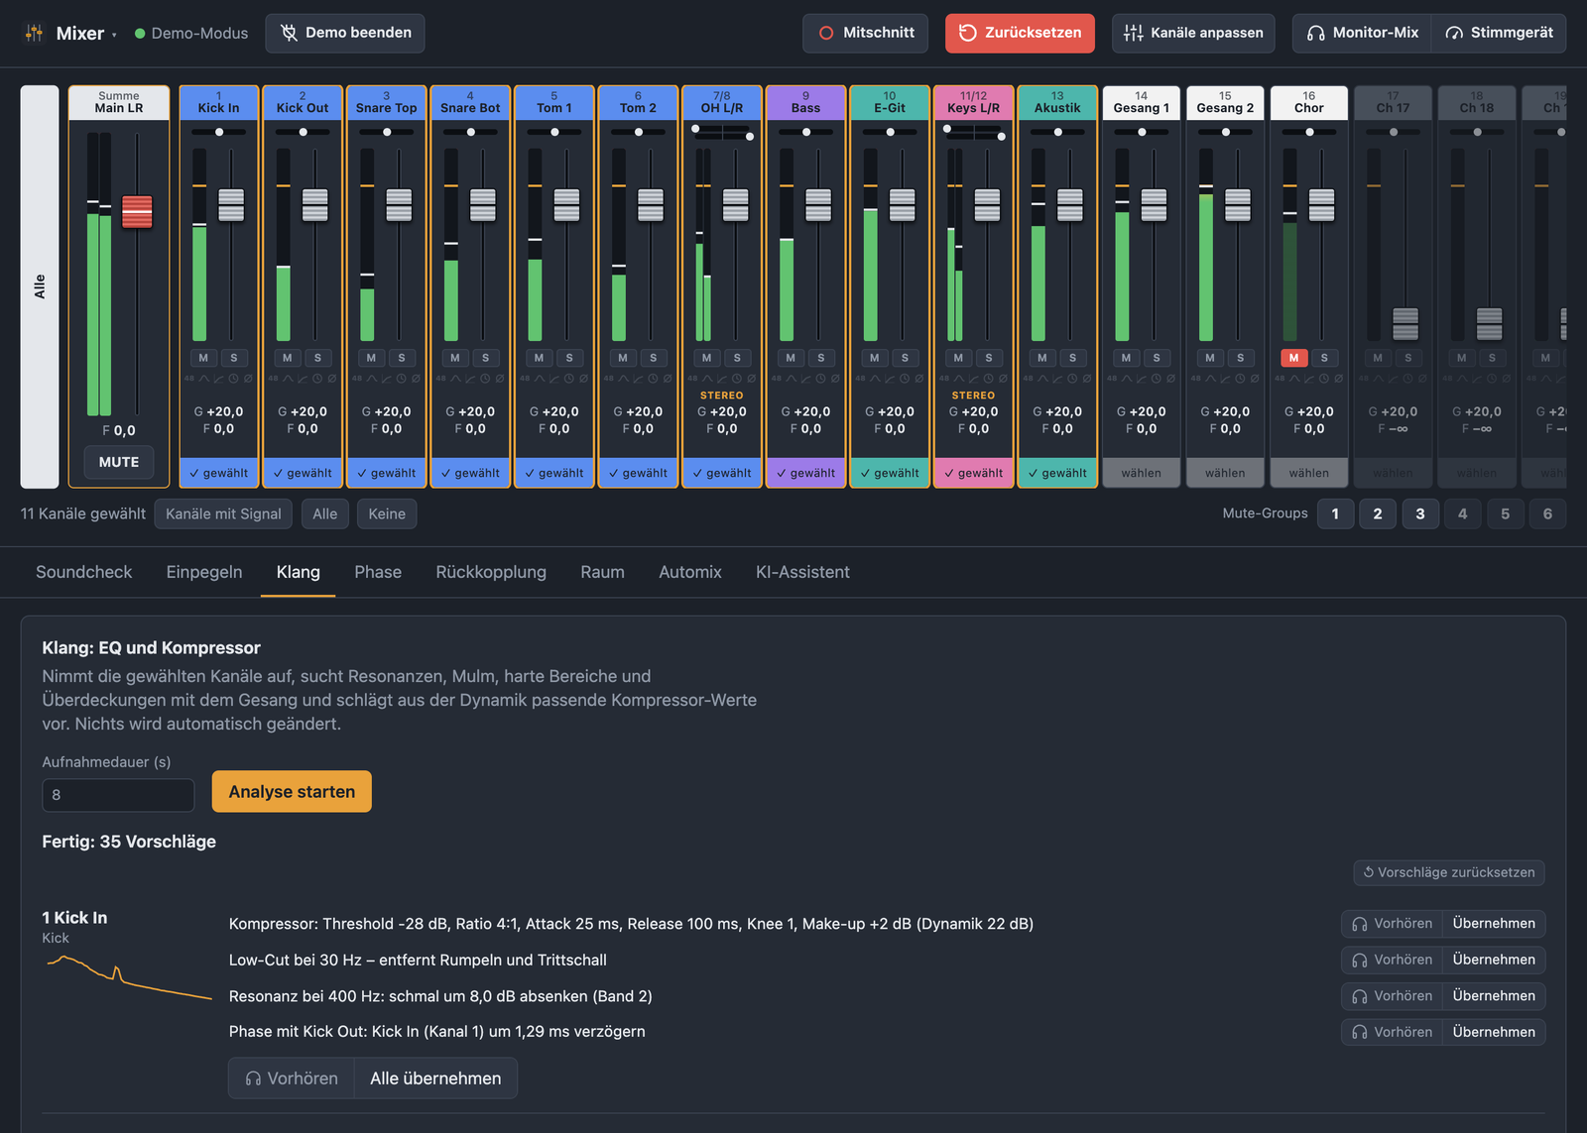Screen dimensions: 1587x1133
Task: Switch to the Phase tab
Action: point(378,572)
